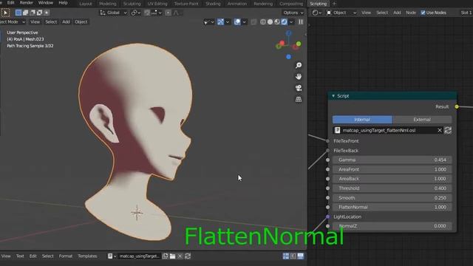Click the Gamma 0.454 value slider
The width and height of the screenshot is (473, 266).
(x=392, y=160)
